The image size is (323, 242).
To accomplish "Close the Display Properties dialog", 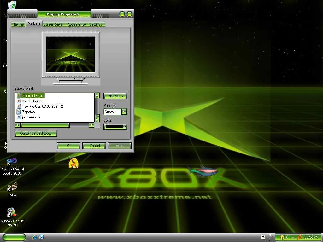I will pyautogui.click(x=129, y=14).
